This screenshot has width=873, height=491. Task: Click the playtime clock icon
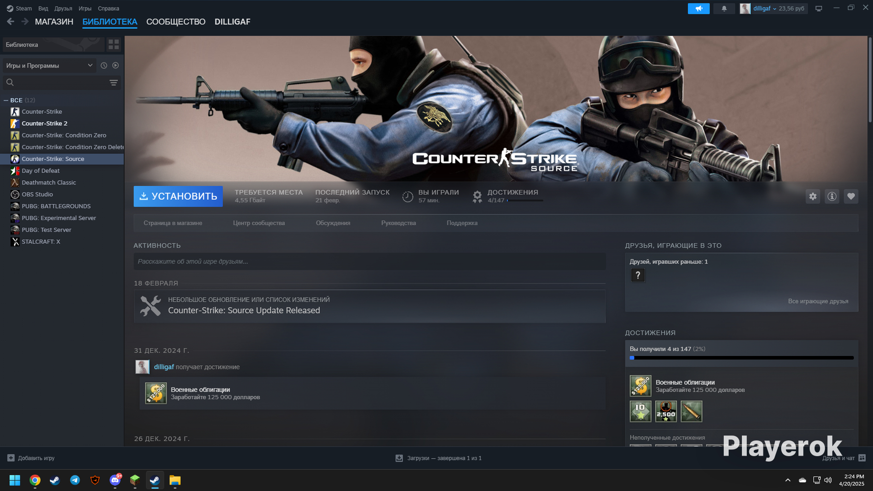point(408,197)
